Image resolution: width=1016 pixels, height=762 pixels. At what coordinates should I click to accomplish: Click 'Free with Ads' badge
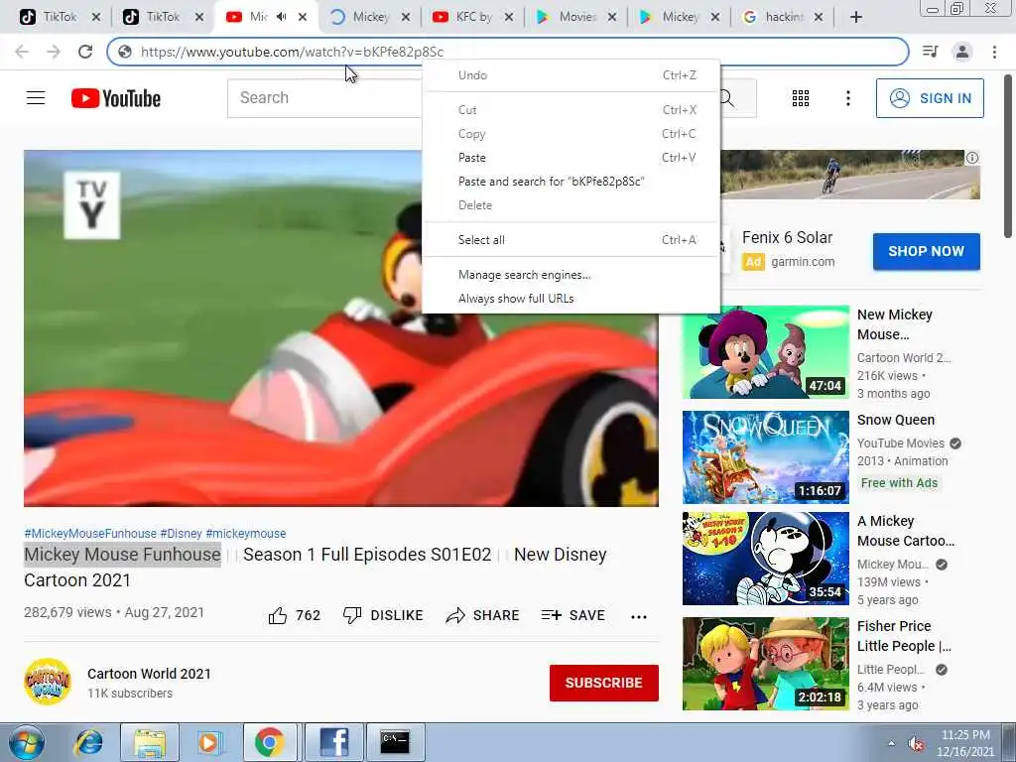pyautogui.click(x=899, y=483)
